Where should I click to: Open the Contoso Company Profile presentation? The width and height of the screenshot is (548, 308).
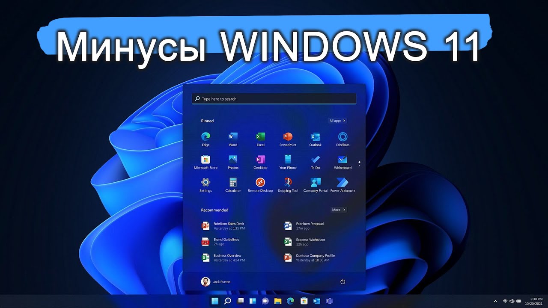(310, 258)
